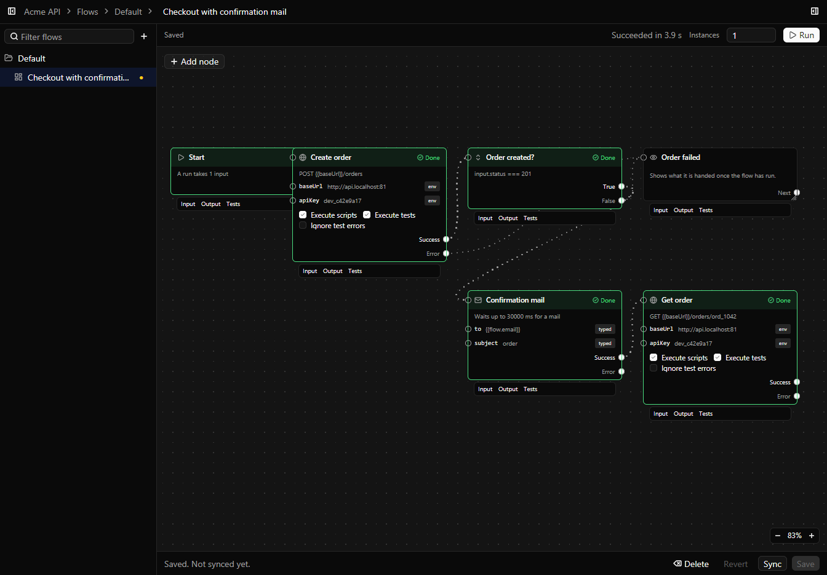Click the plus icon to add a flow
827x575 pixels.
pyautogui.click(x=144, y=36)
